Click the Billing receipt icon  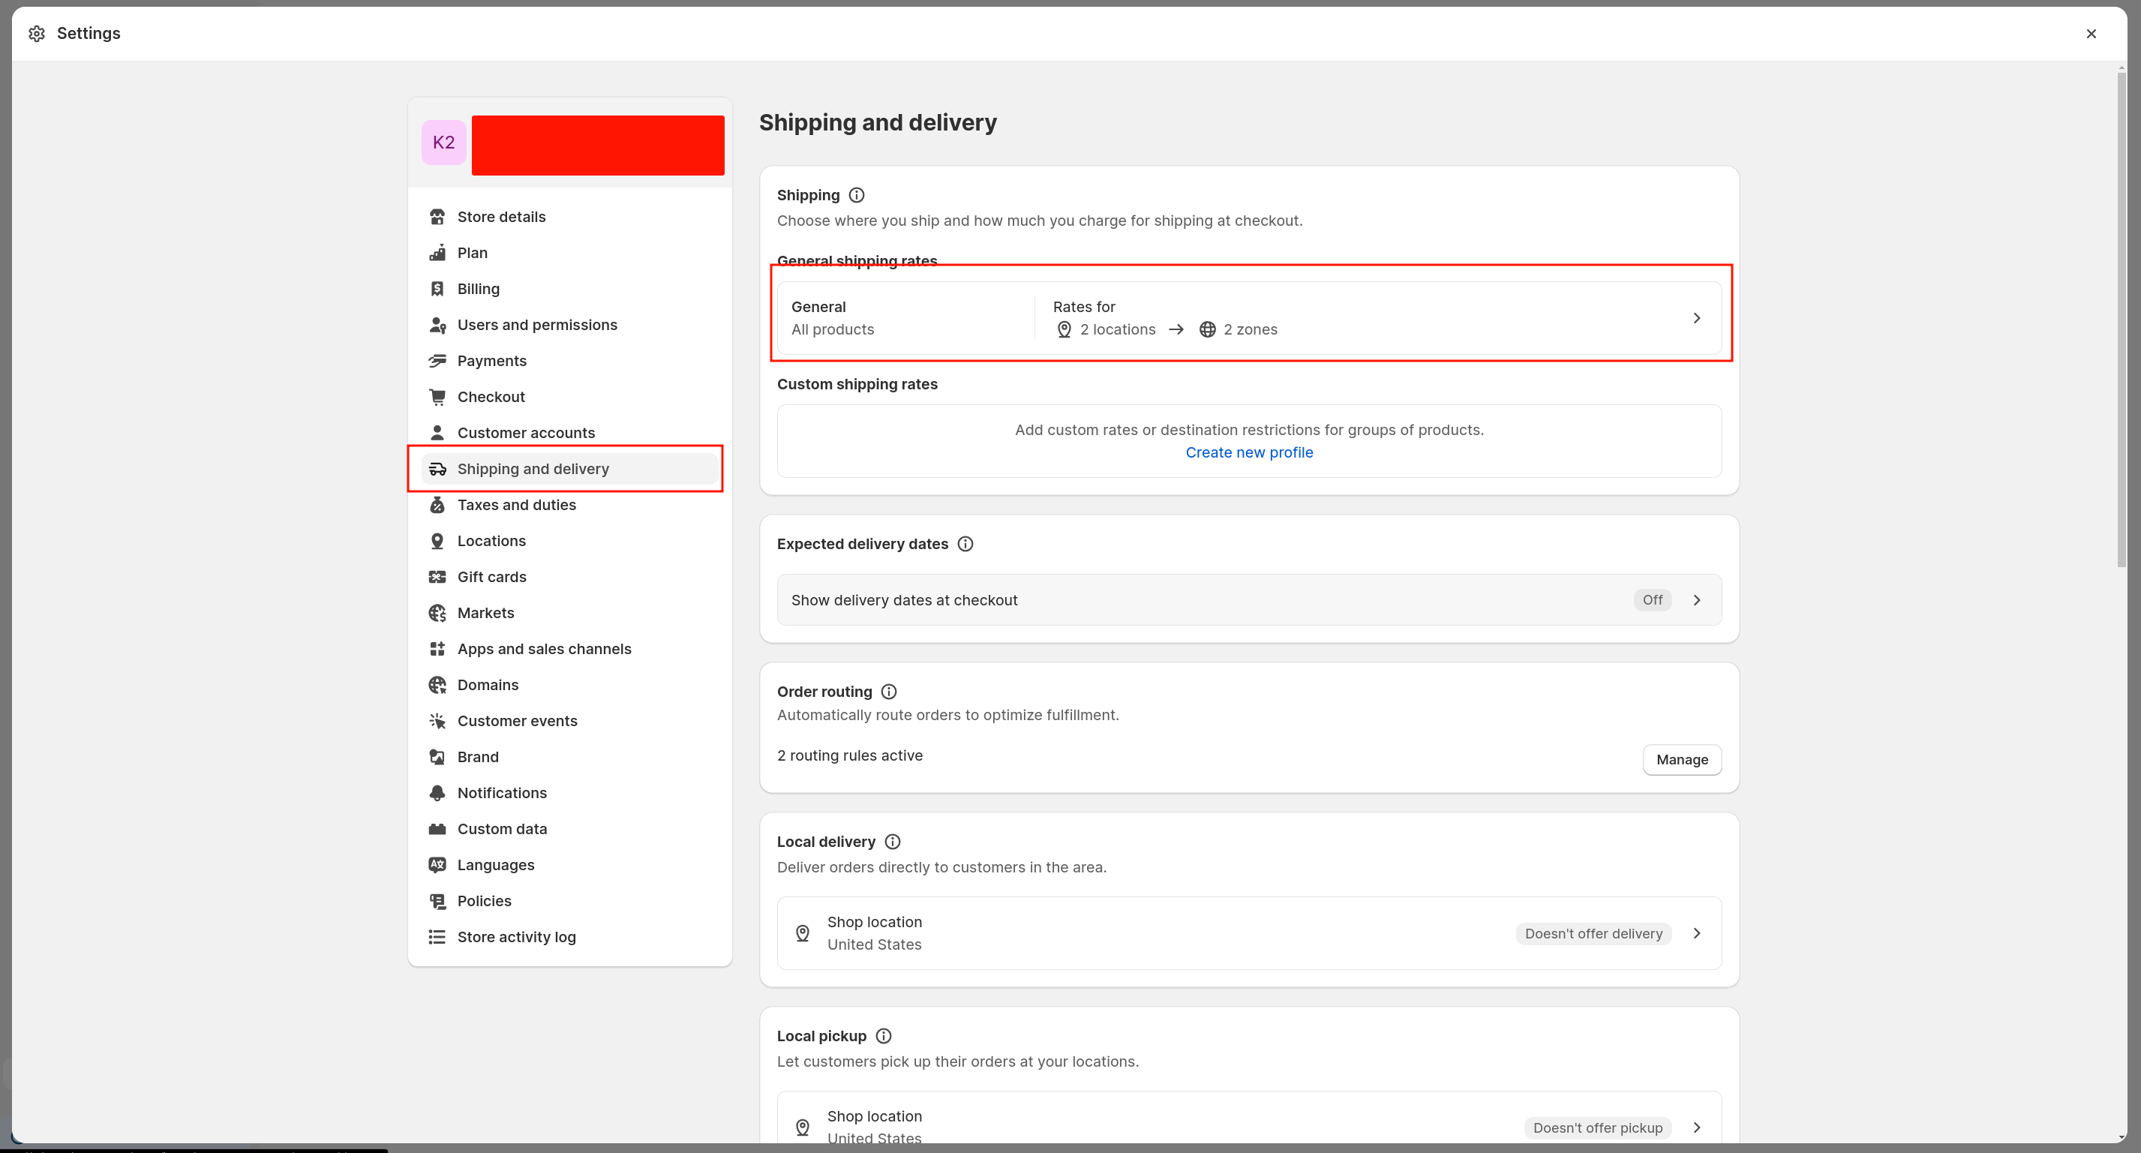tap(437, 289)
